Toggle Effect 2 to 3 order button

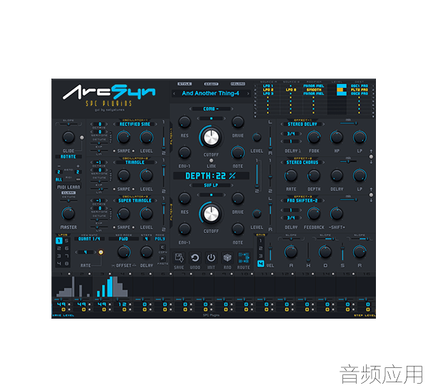click(371, 195)
